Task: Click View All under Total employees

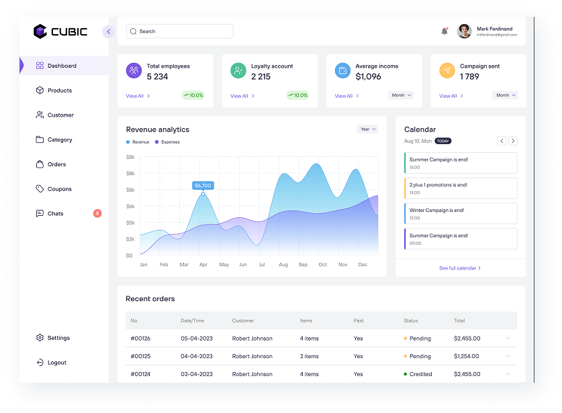Action: click(x=138, y=96)
